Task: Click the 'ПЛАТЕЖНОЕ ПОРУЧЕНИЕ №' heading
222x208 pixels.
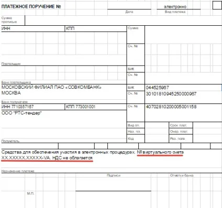Action: [31, 6]
